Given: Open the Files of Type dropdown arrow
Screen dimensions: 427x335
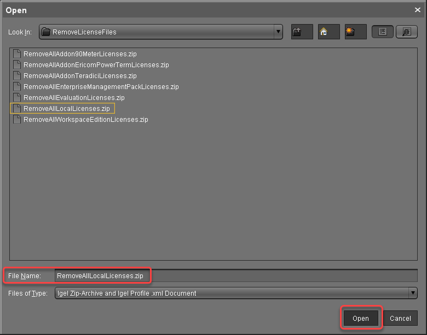Looking at the screenshot, I should (413, 293).
